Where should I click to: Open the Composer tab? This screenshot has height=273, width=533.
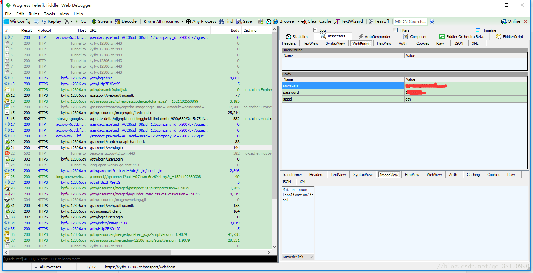[x=415, y=36]
